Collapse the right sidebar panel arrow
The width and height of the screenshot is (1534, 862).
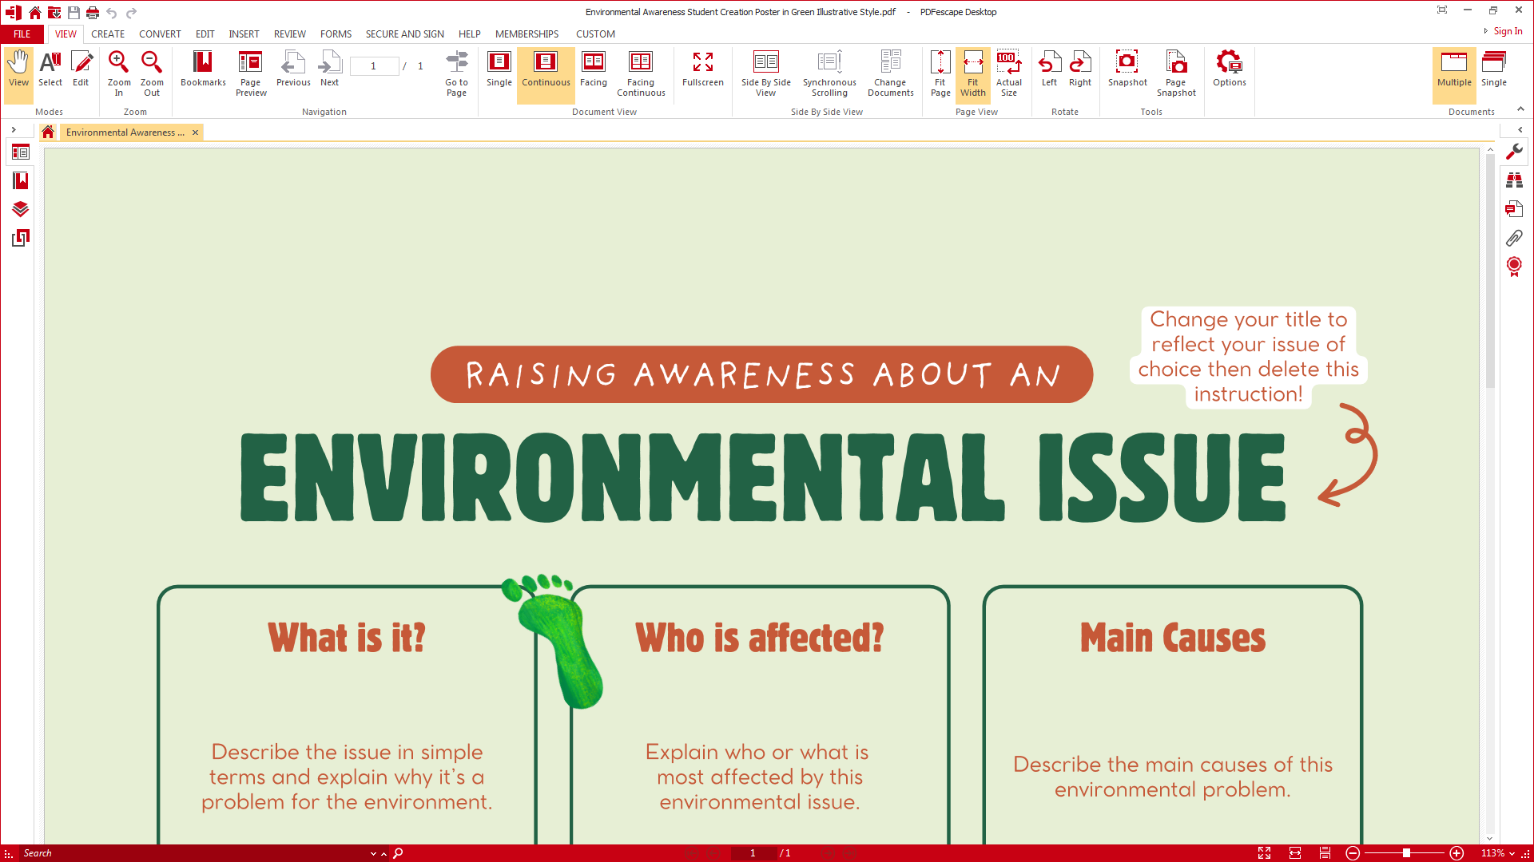pos(1520,129)
